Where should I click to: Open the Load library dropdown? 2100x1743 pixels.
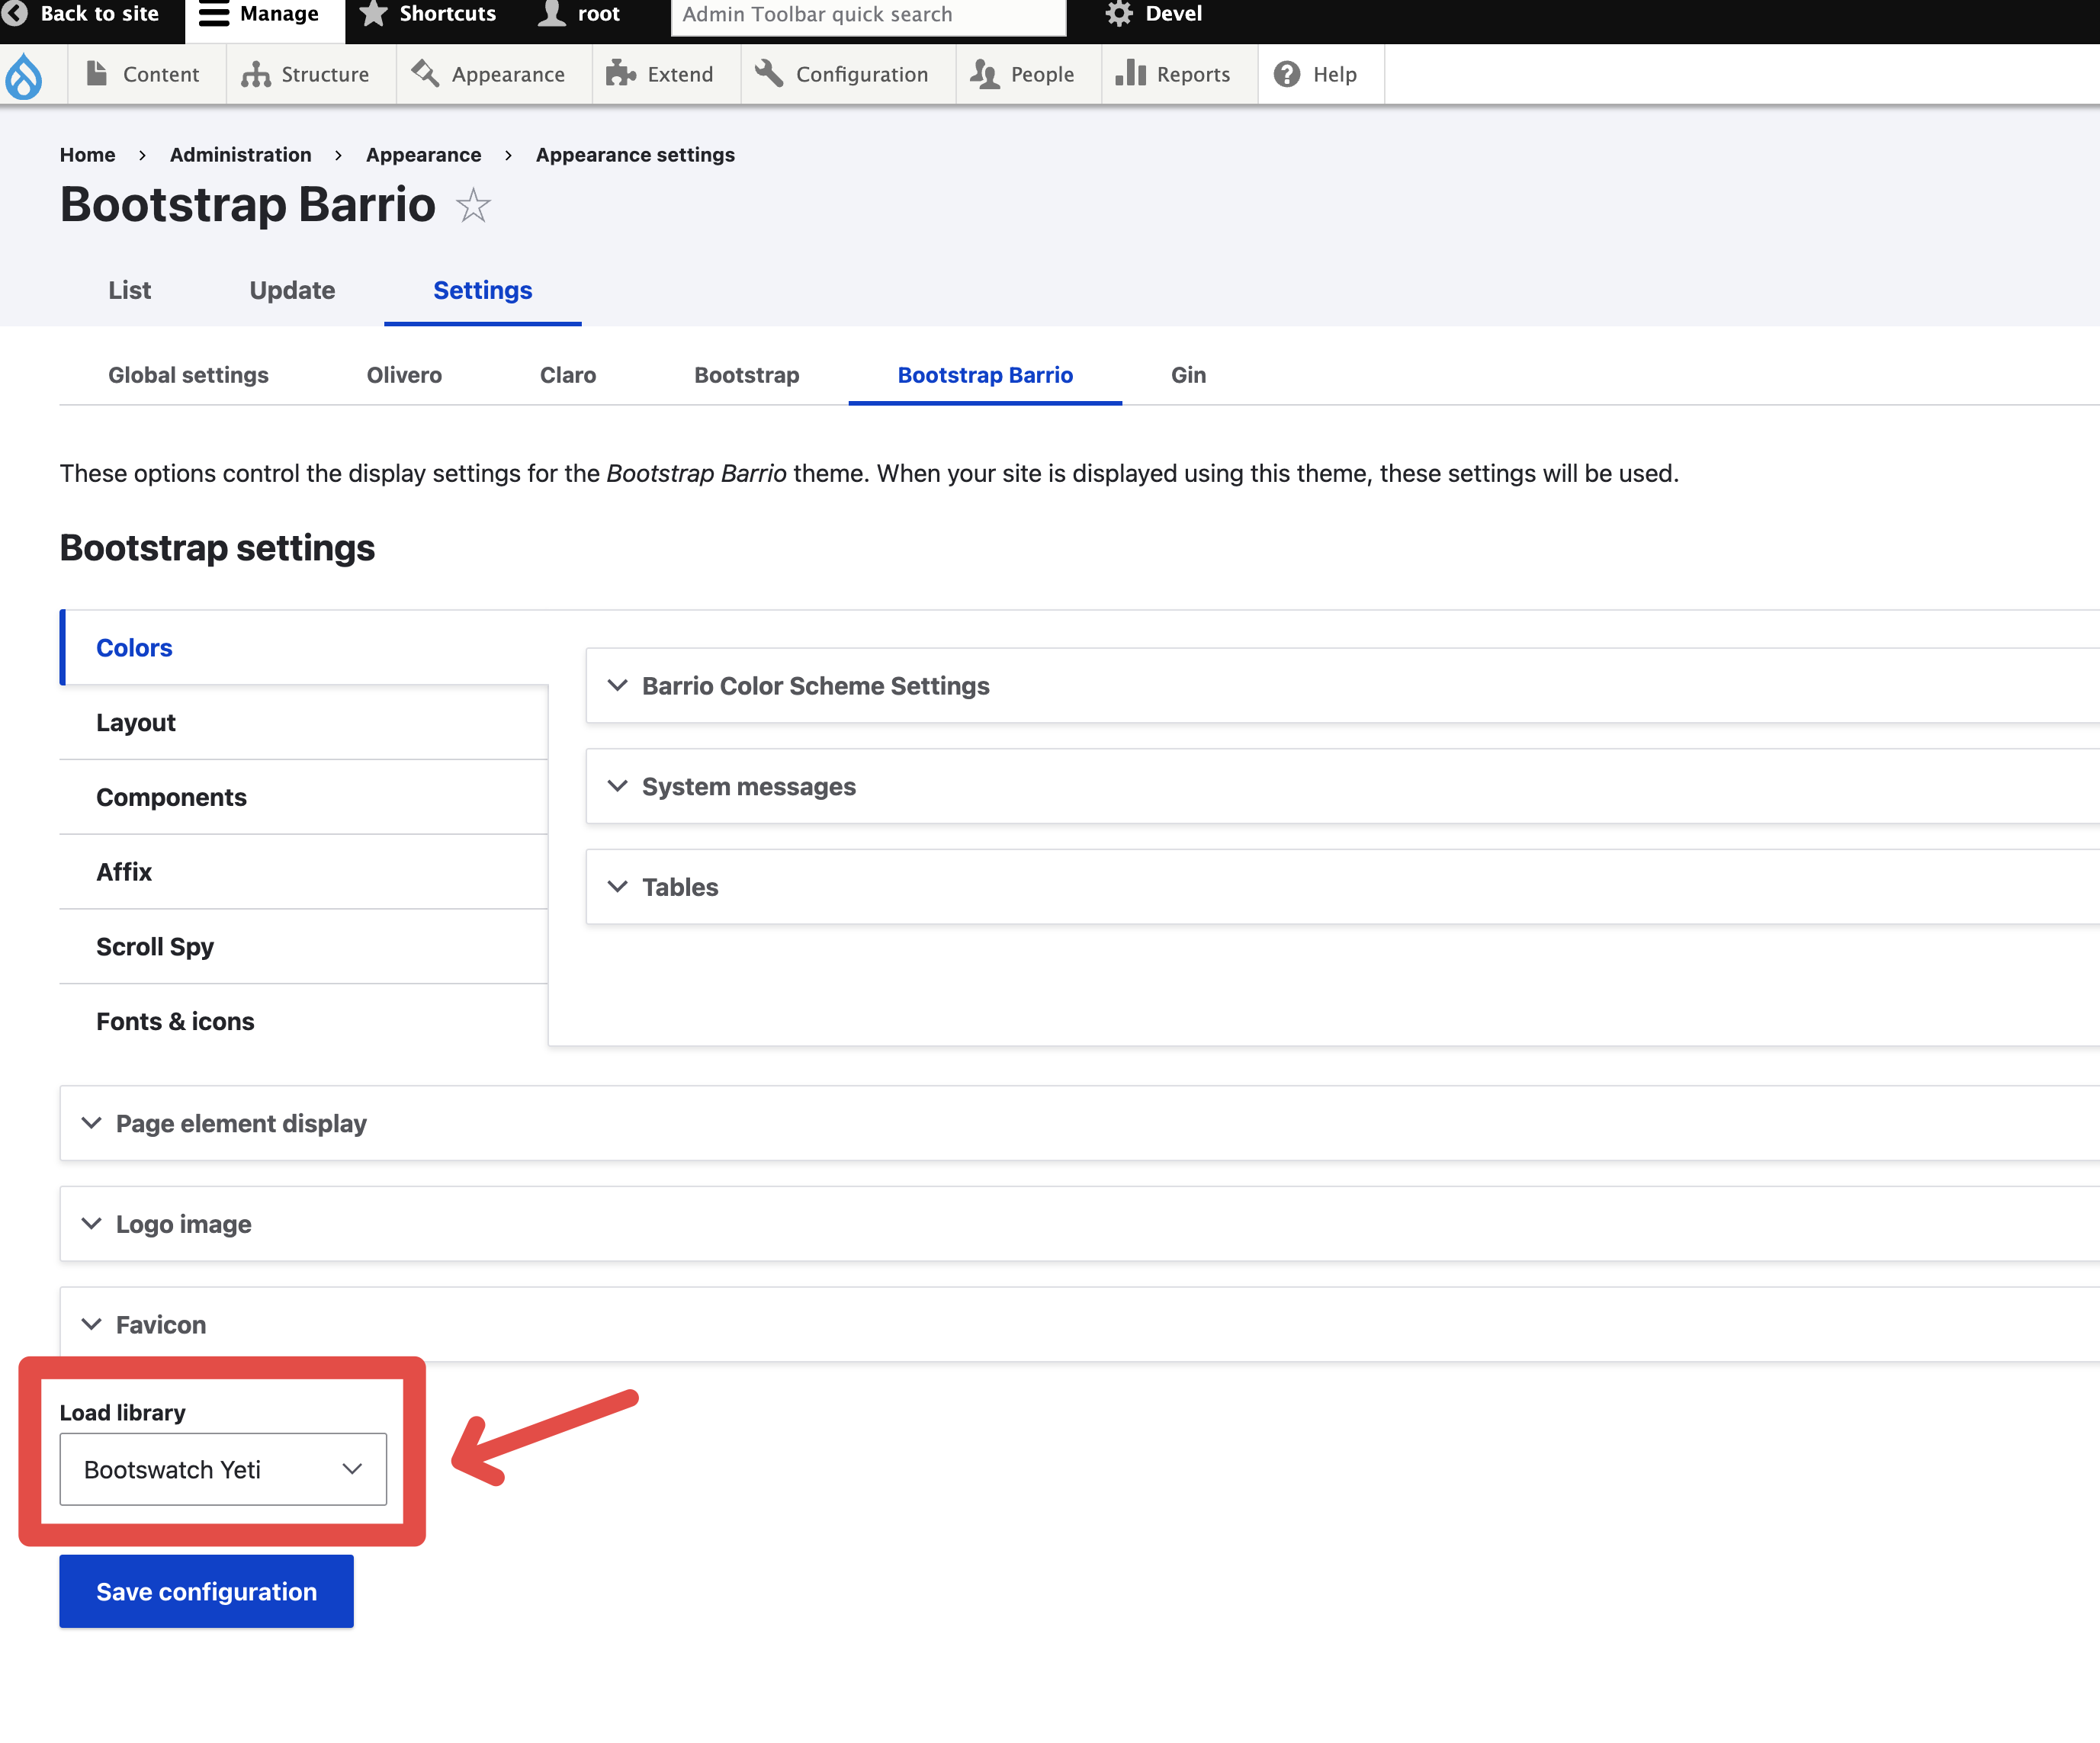click(x=223, y=1469)
